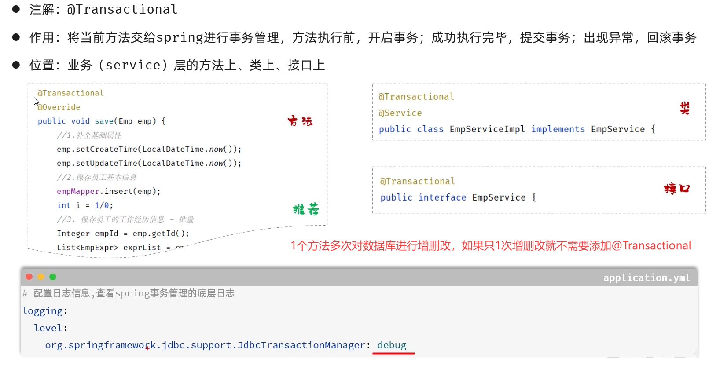Click the red handwritten 方法 annotation

coord(300,121)
